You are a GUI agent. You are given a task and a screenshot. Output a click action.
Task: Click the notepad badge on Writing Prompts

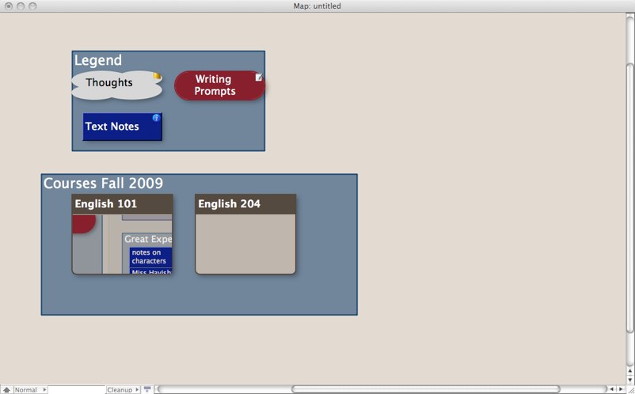[259, 77]
